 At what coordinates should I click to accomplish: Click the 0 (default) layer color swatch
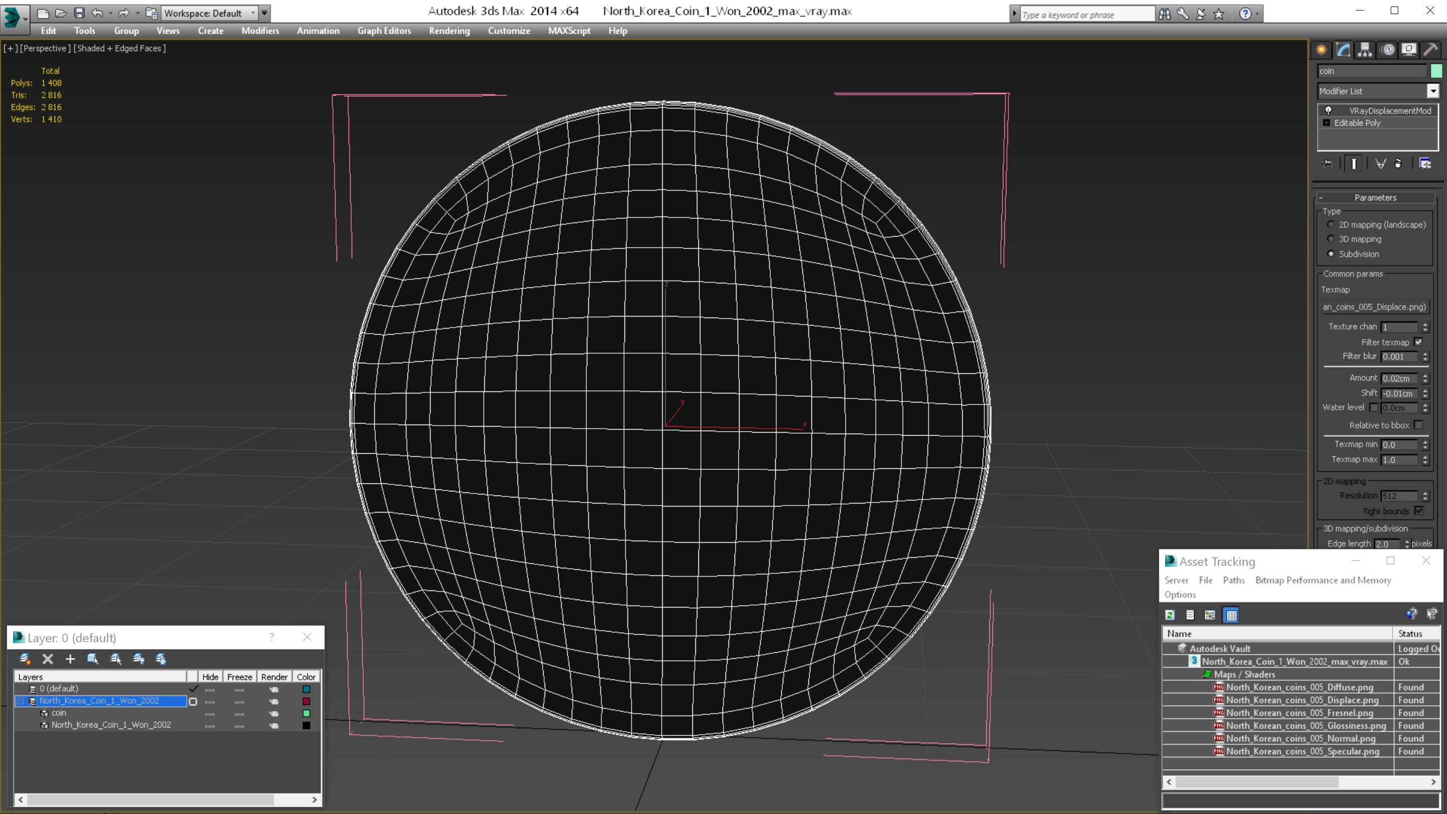click(x=306, y=689)
